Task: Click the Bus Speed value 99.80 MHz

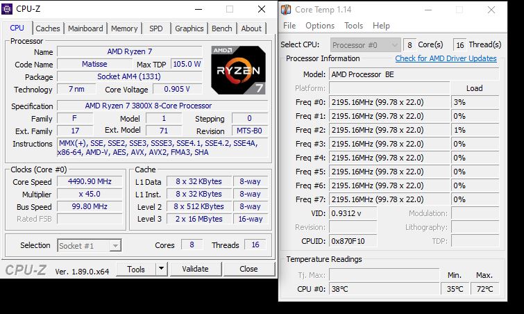Action: tap(90, 206)
